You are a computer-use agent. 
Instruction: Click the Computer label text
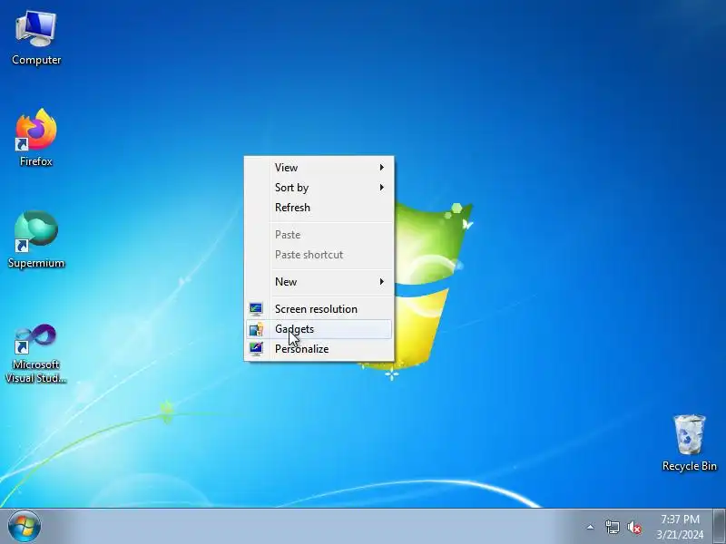pyautogui.click(x=36, y=60)
